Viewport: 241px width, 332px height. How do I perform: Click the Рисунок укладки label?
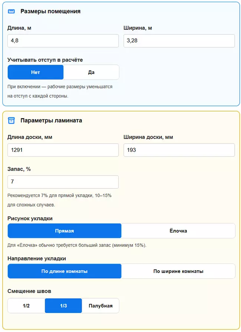pyautogui.click(x=30, y=218)
